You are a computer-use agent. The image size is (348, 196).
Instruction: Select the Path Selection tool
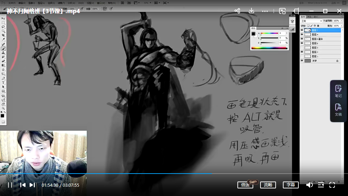[3, 87]
